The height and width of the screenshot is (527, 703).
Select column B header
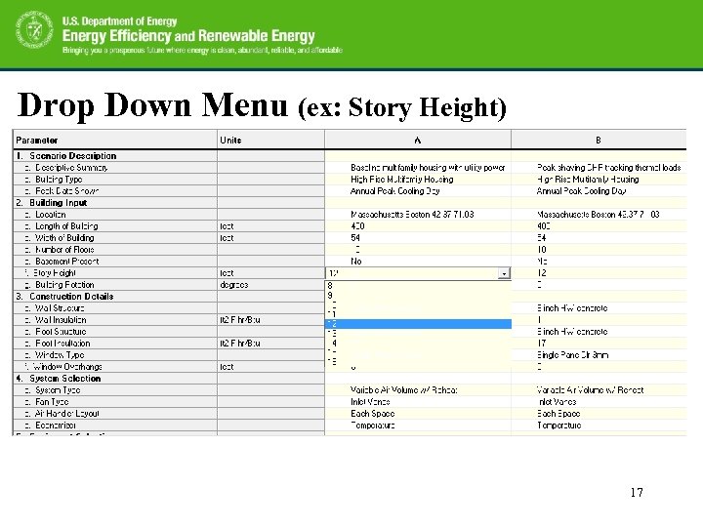point(599,141)
